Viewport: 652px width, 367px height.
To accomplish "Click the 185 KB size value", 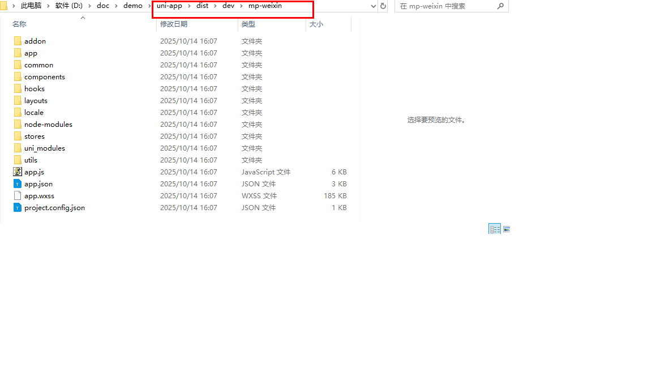I will click(x=335, y=195).
